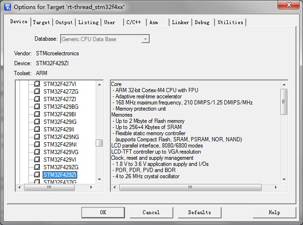
Task: Select STM32F429ZG device
Action: 61,167
